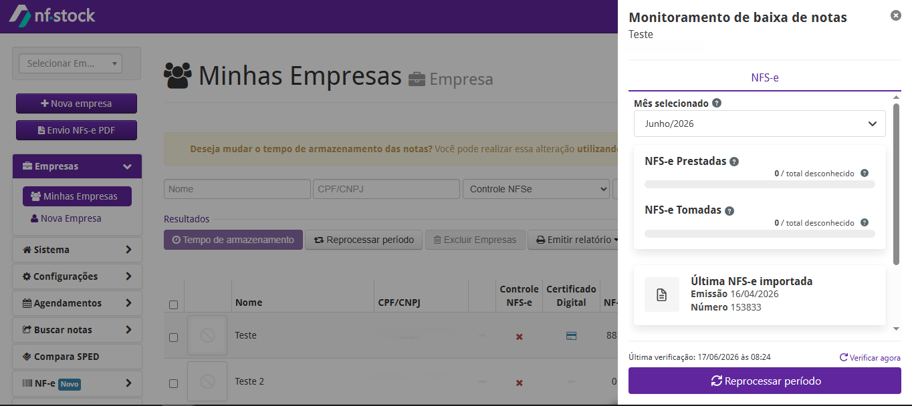Viewport: 912px width, 406px height.
Task: Click the purple Reprocessar período button
Action: pyautogui.click(x=765, y=381)
